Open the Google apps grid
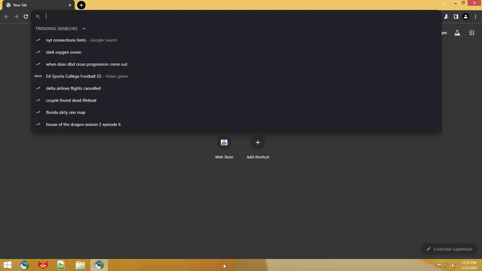This screenshot has height=271, width=482. 472,33
